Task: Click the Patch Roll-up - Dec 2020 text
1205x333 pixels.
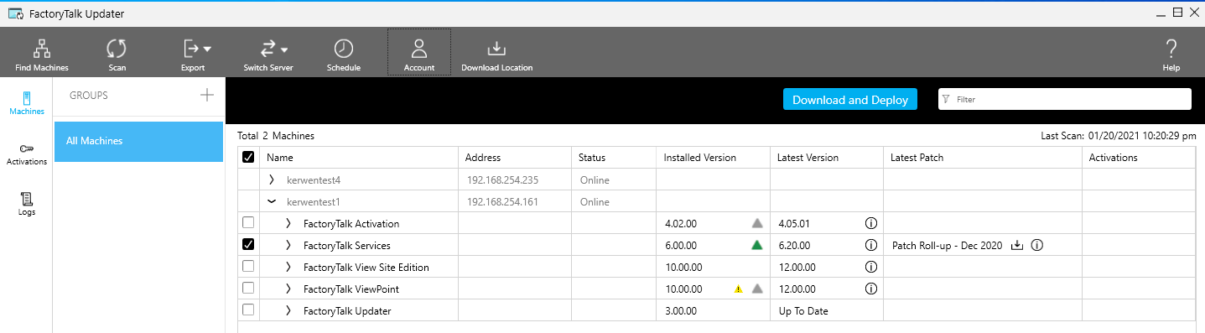Action: coord(947,245)
